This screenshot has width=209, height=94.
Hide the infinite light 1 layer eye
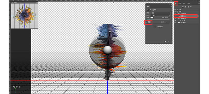pyautogui.click(x=175, y=16)
